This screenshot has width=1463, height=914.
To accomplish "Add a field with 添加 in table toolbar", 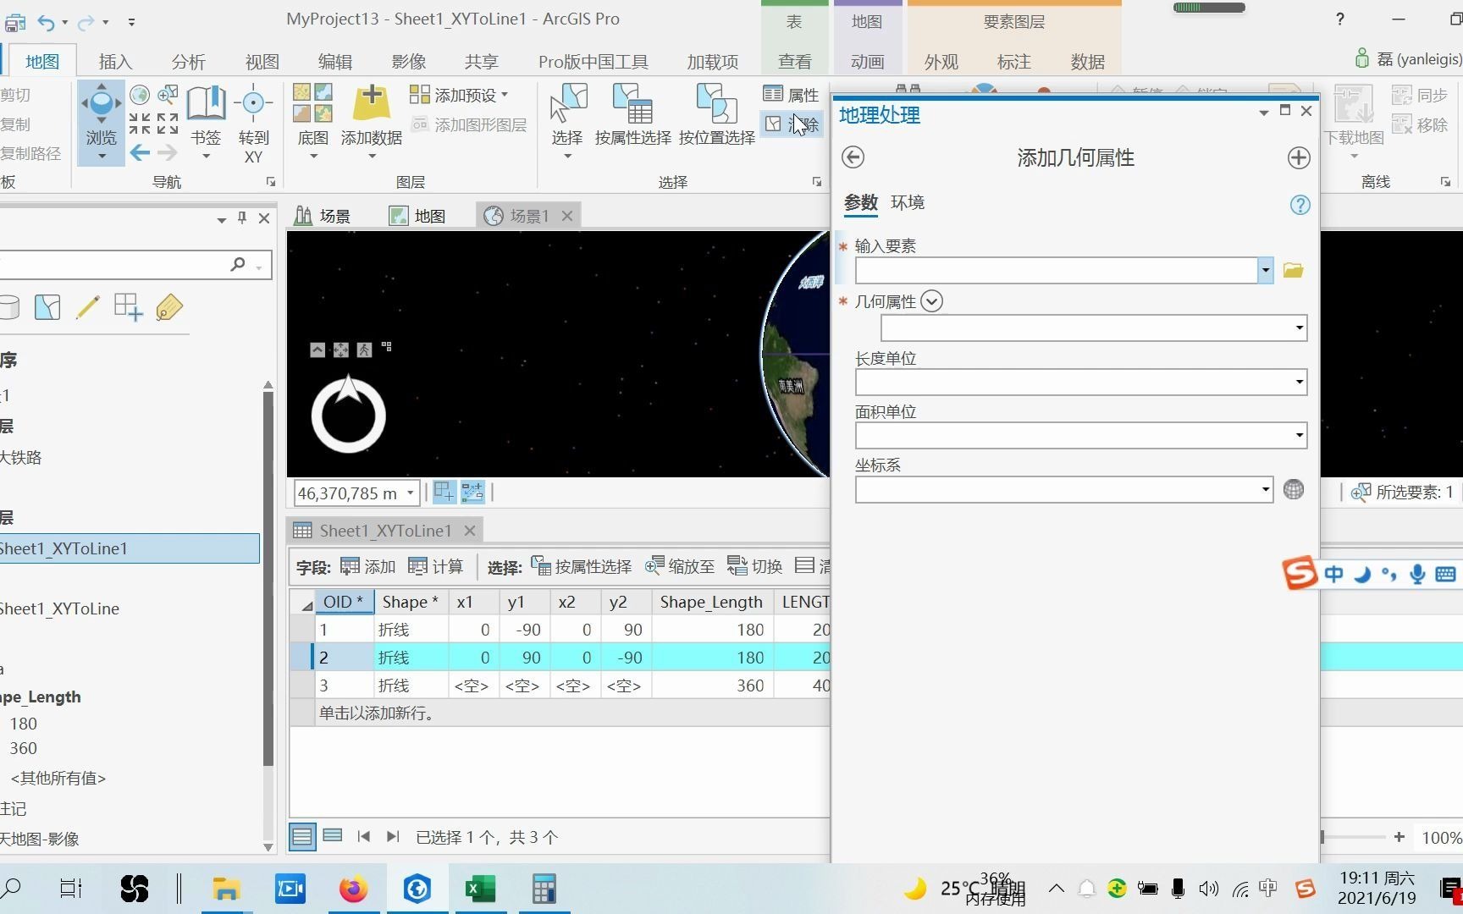I will (x=368, y=567).
